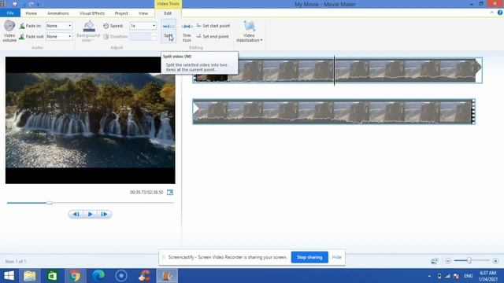Go to previous frame
This screenshot has width=504, height=283.
76,214
